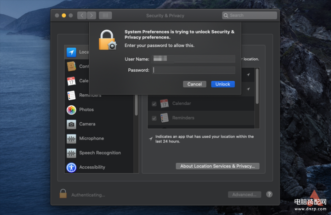Click the Search field in toolbar
The height and width of the screenshot is (215, 331).
(x=250, y=16)
